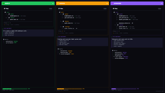
Task: Click the src/ folder icon in MEDIUM column
Action: (x=60, y=12)
